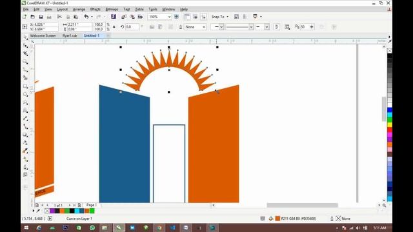Select the Polygon tool
The width and height of the screenshot is (413, 232).
[x=25, y=102]
